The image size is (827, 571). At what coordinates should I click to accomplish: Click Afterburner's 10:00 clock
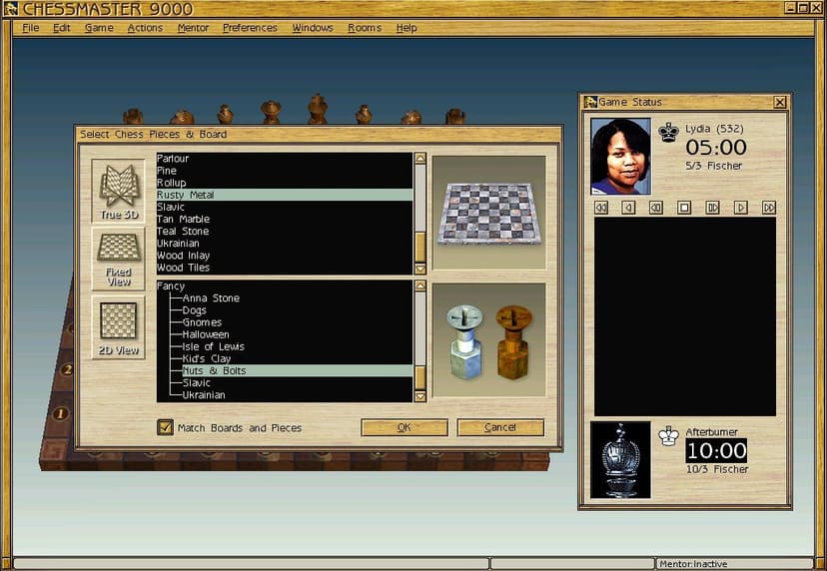click(x=716, y=451)
